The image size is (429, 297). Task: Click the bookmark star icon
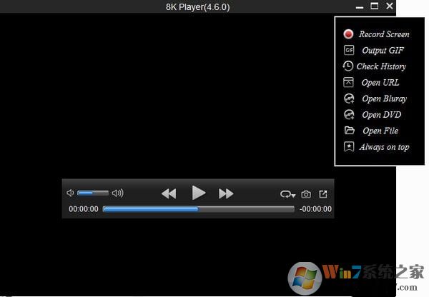(349, 147)
